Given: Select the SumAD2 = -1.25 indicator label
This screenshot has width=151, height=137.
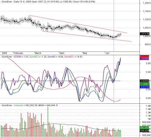Looking at the screenshot, I should 38,57.
